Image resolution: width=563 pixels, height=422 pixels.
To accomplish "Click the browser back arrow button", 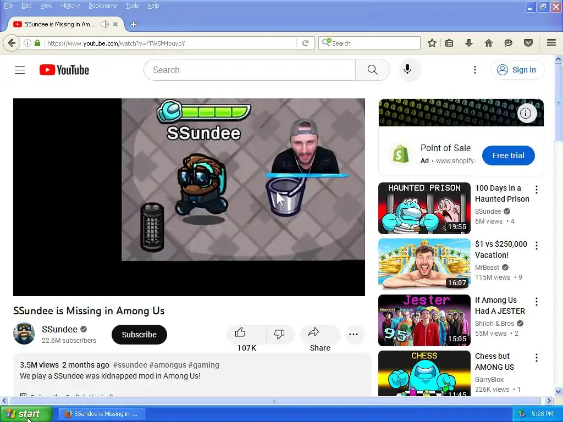I will click(x=12, y=43).
